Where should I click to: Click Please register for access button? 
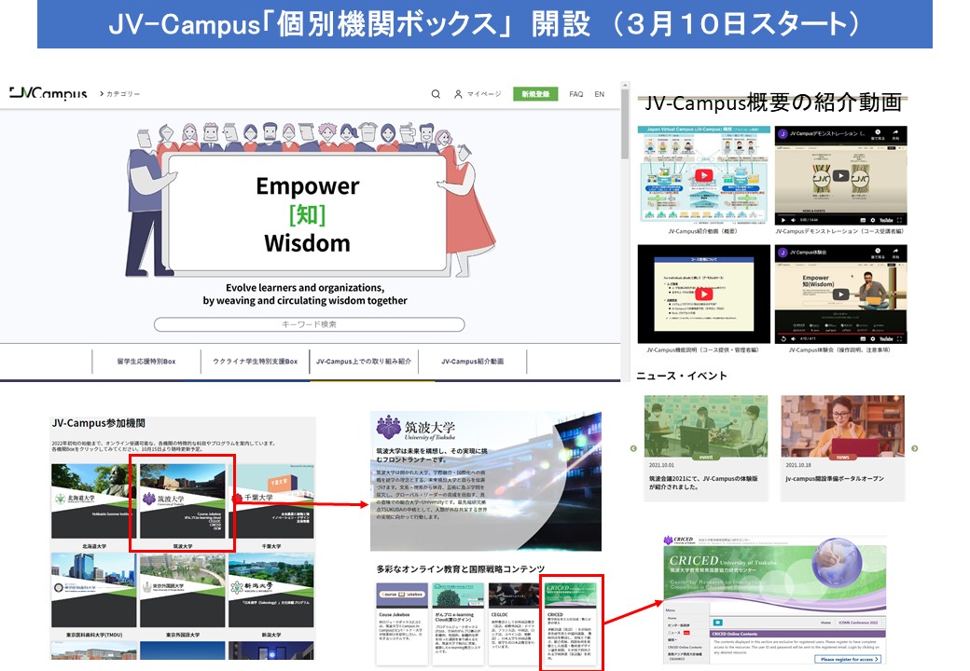[850, 659]
